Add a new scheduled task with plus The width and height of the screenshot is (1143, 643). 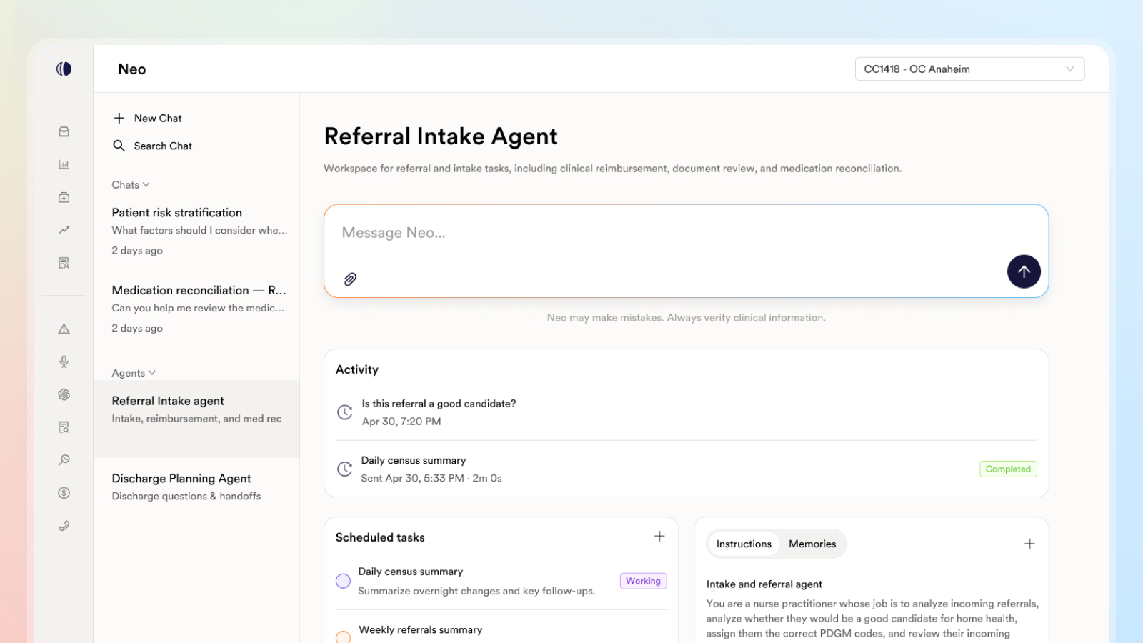(659, 536)
